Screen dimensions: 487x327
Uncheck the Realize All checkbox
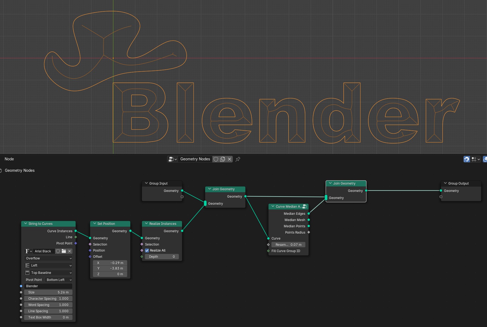pos(147,250)
